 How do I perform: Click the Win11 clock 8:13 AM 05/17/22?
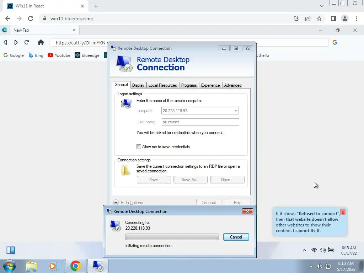click(349, 250)
